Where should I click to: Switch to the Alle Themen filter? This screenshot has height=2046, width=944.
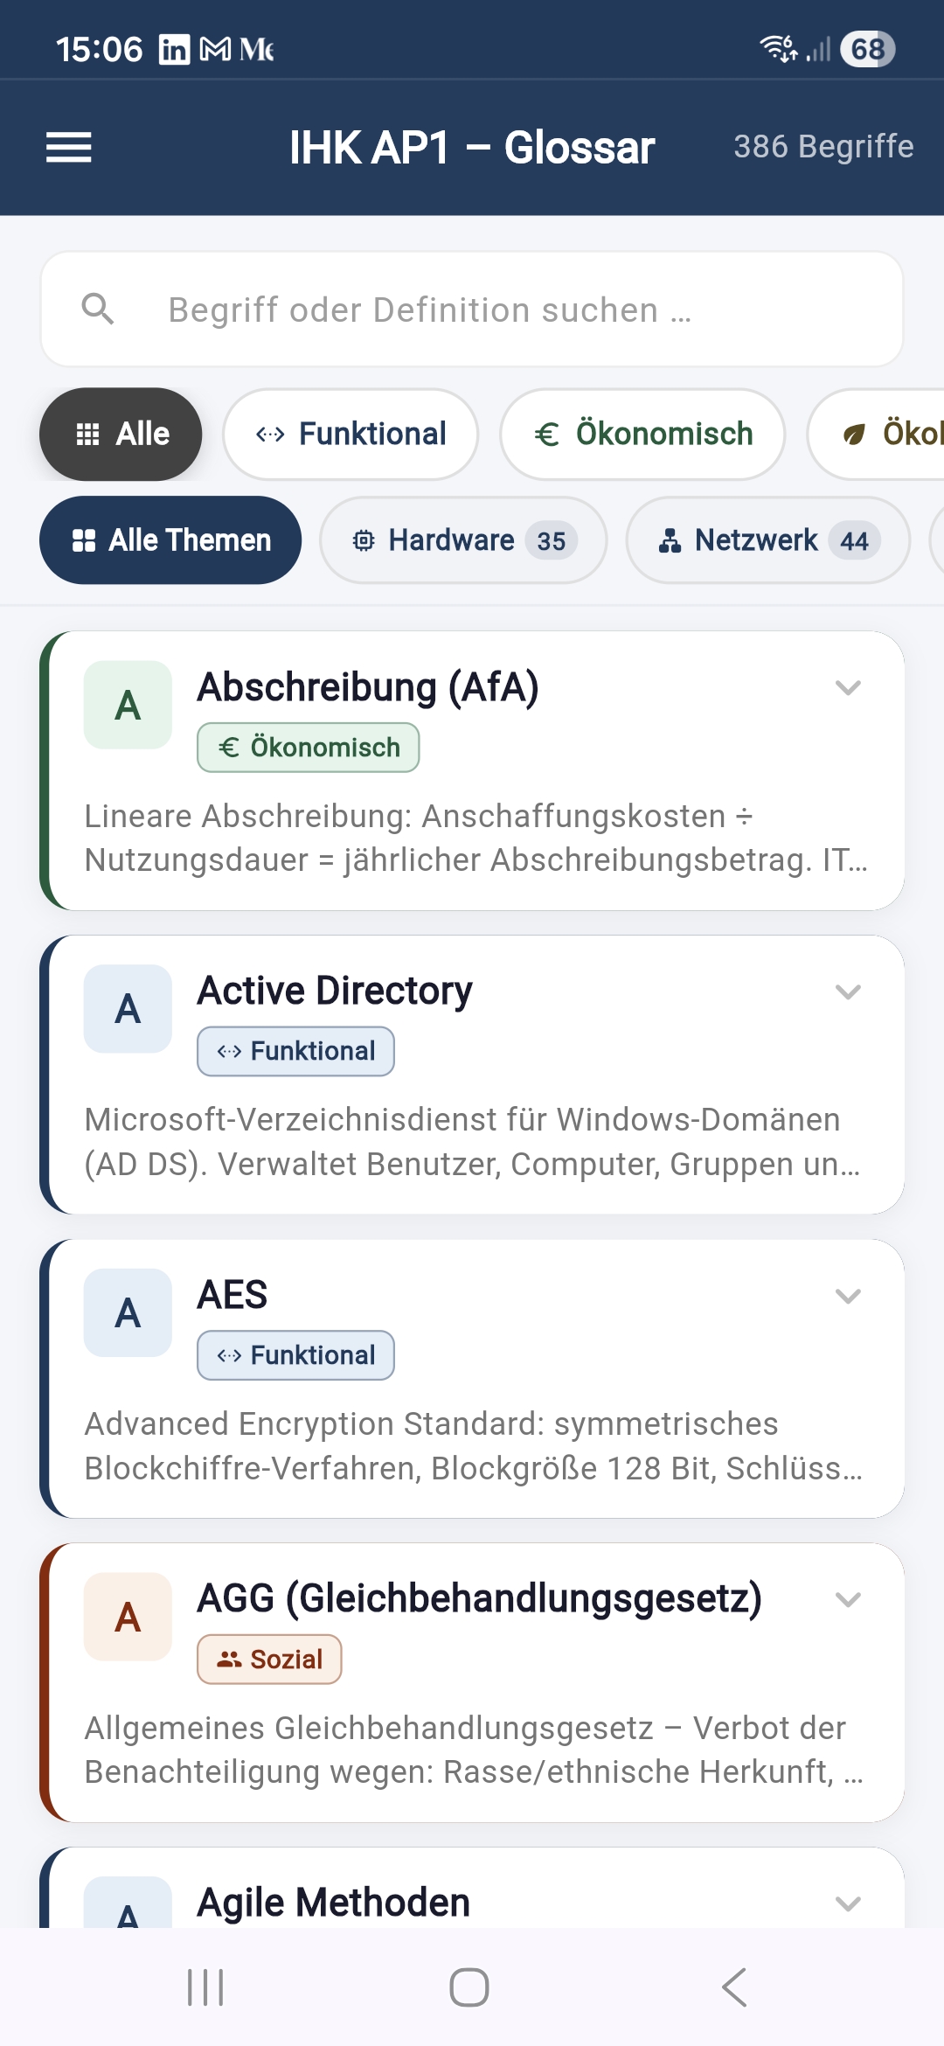pos(170,539)
